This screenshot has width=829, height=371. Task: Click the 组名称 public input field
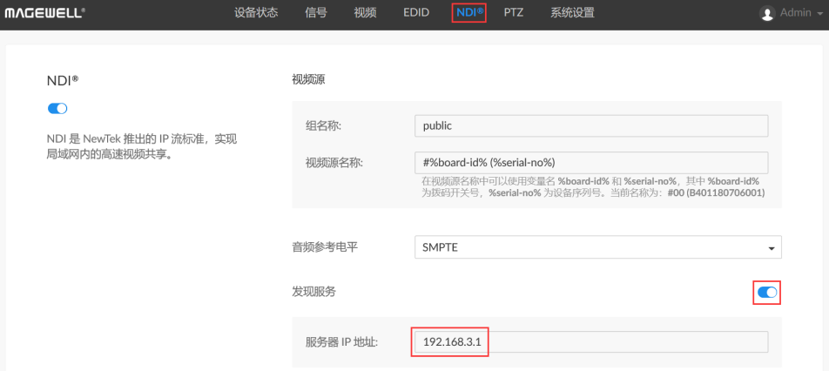pyautogui.click(x=591, y=125)
